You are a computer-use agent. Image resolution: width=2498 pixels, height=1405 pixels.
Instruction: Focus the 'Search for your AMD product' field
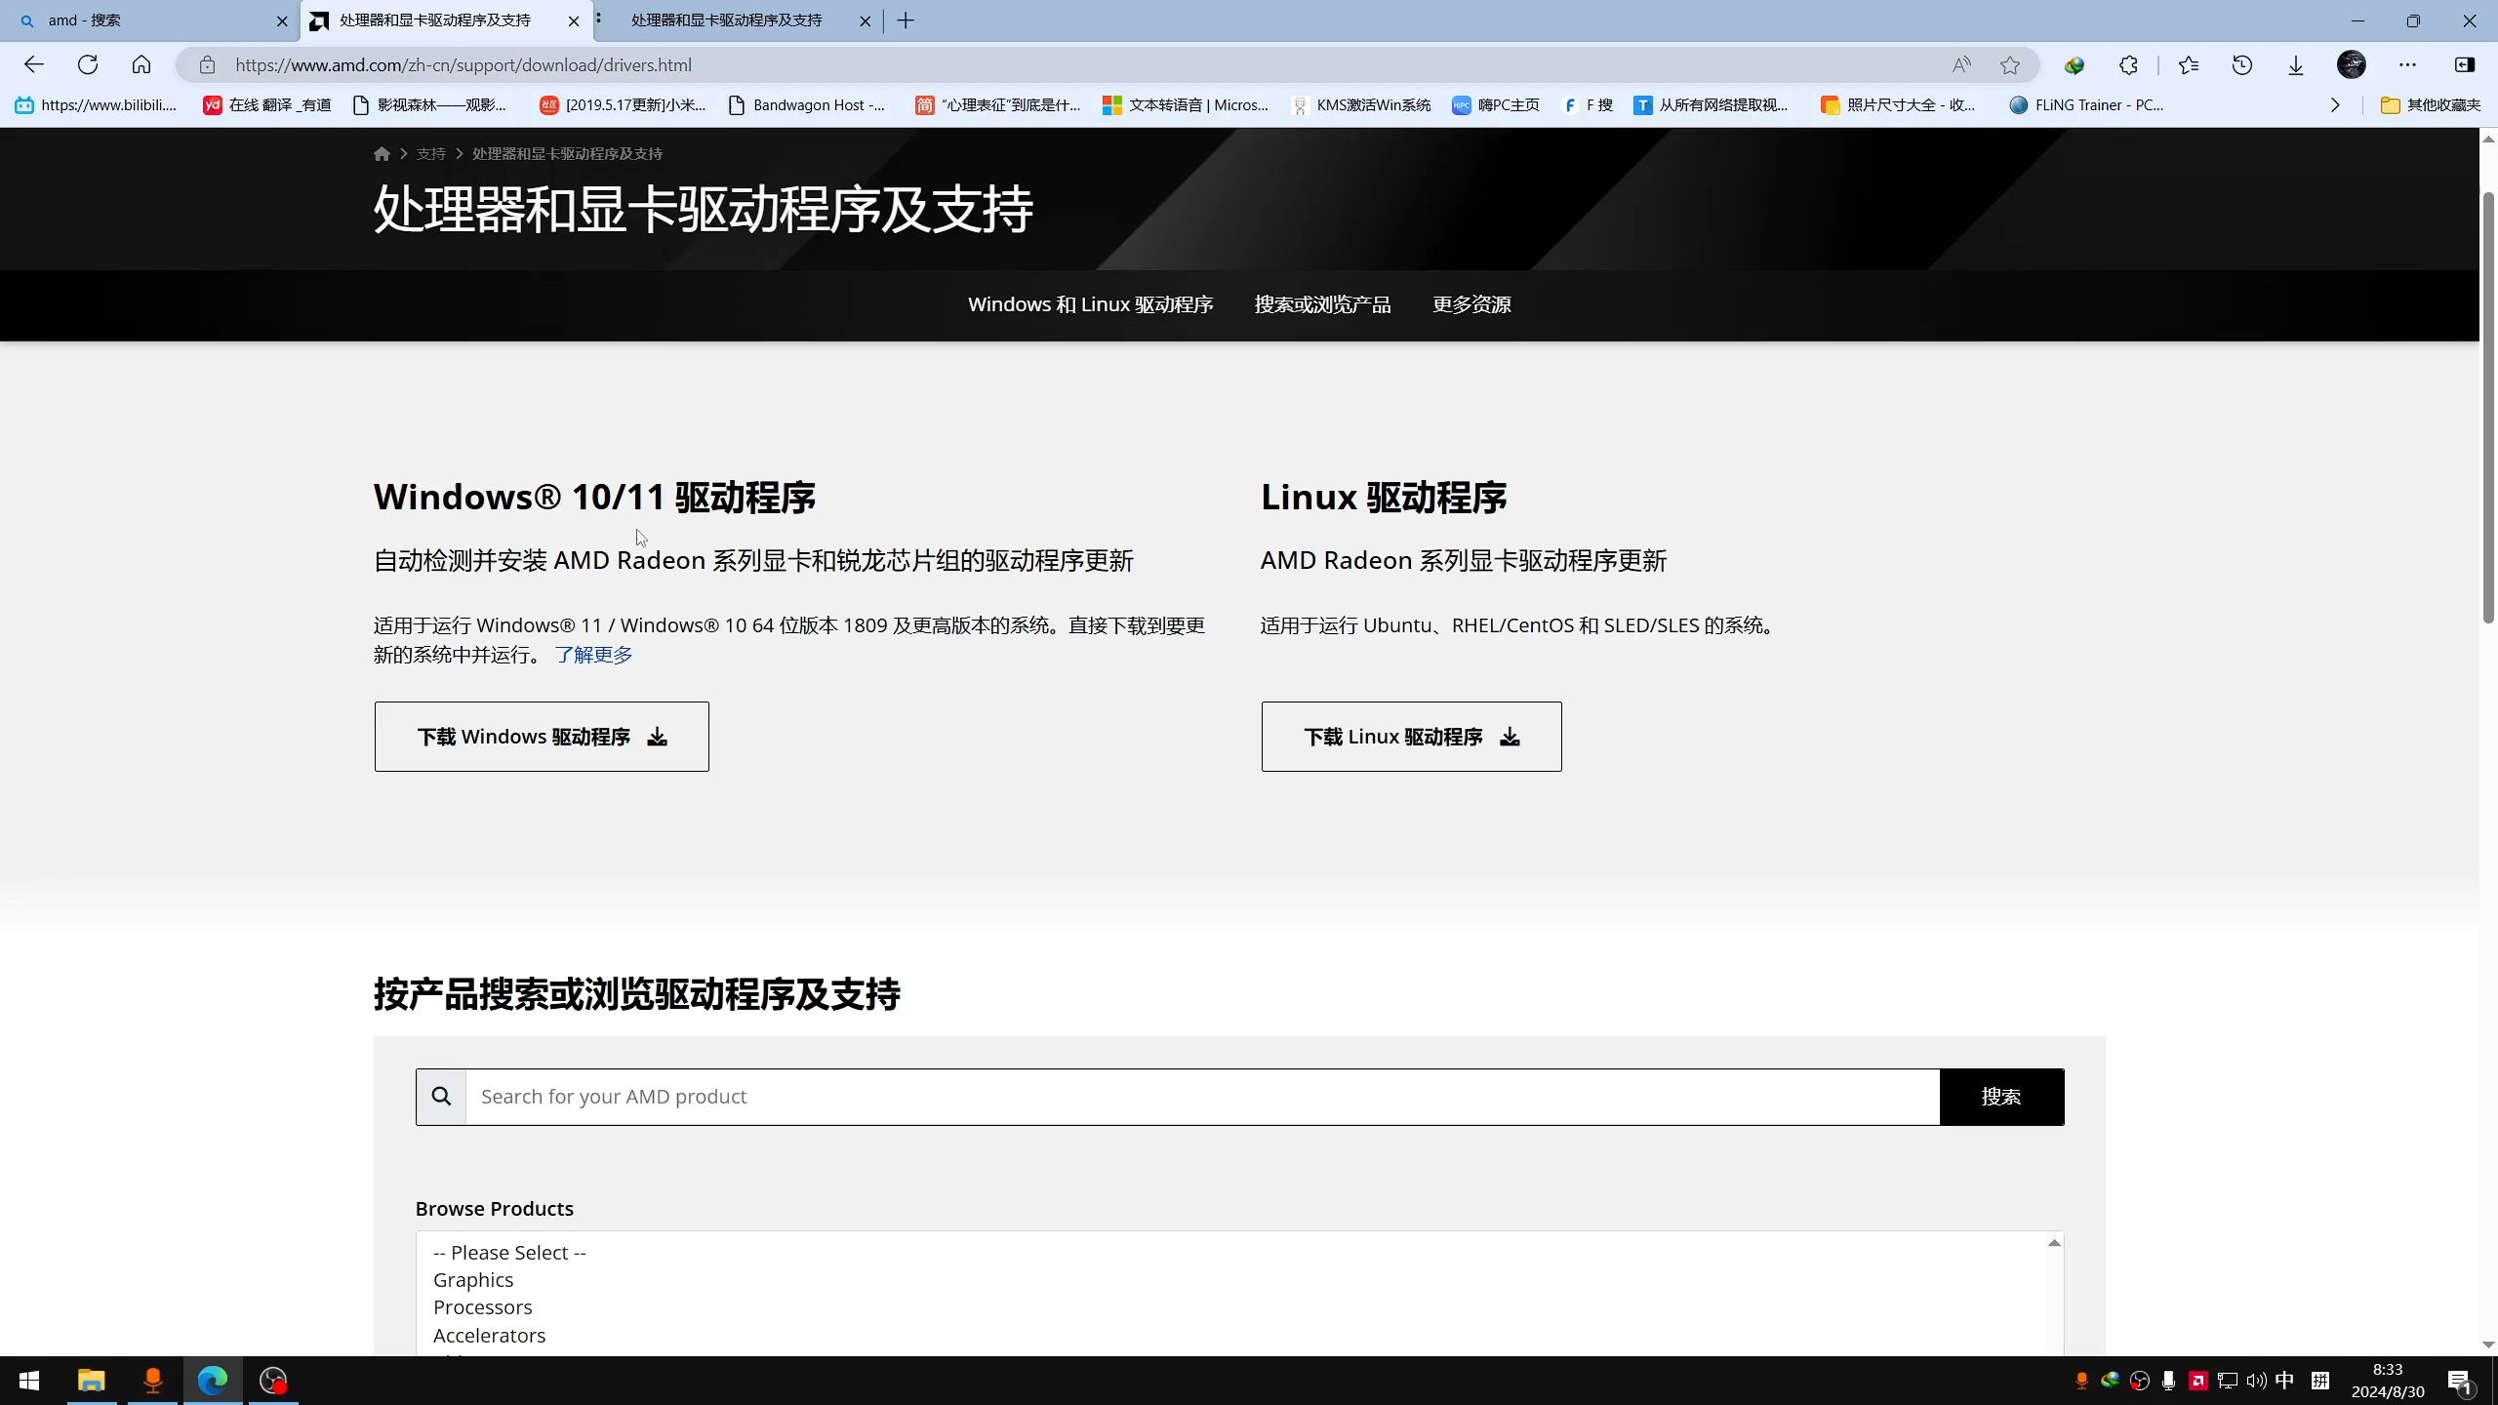pos(1202,1097)
